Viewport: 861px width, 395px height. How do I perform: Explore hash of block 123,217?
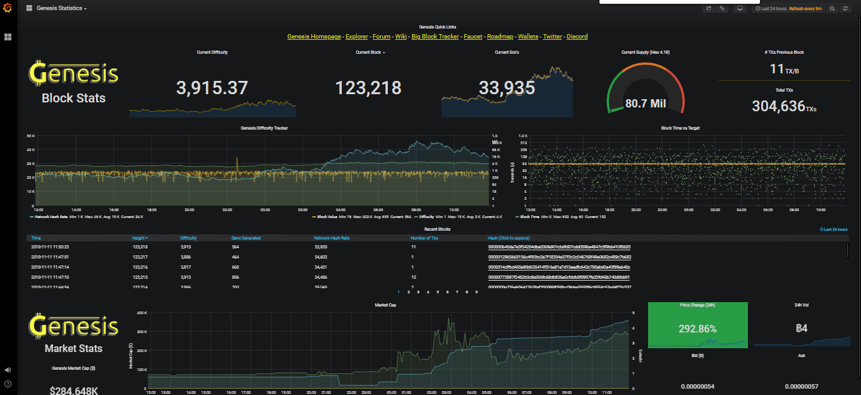pos(560,257)
